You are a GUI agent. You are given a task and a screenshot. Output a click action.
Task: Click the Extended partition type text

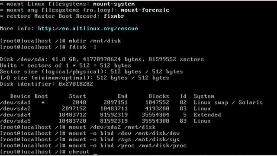(207, 115)
